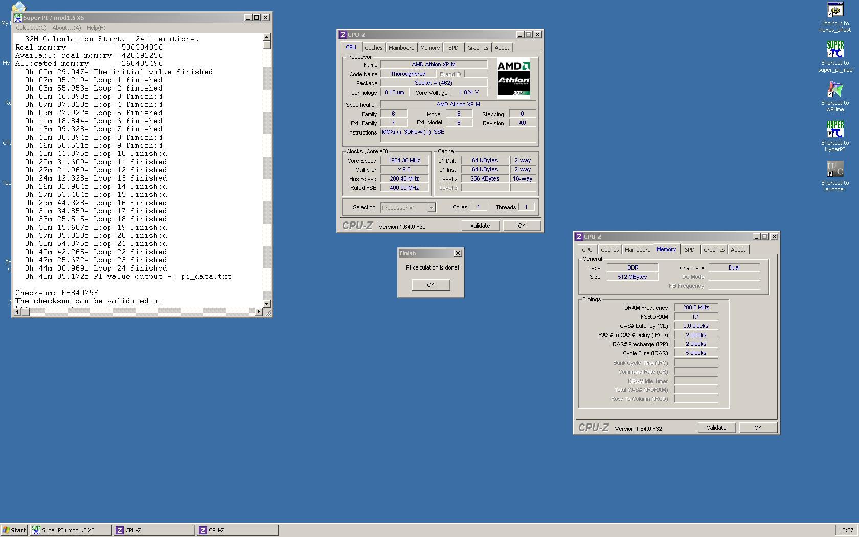Switch to CPU tab in CPU-Z Memory window
Image resolution: width=859 pixels, height=537 pixels.
(x=587, y=250)
